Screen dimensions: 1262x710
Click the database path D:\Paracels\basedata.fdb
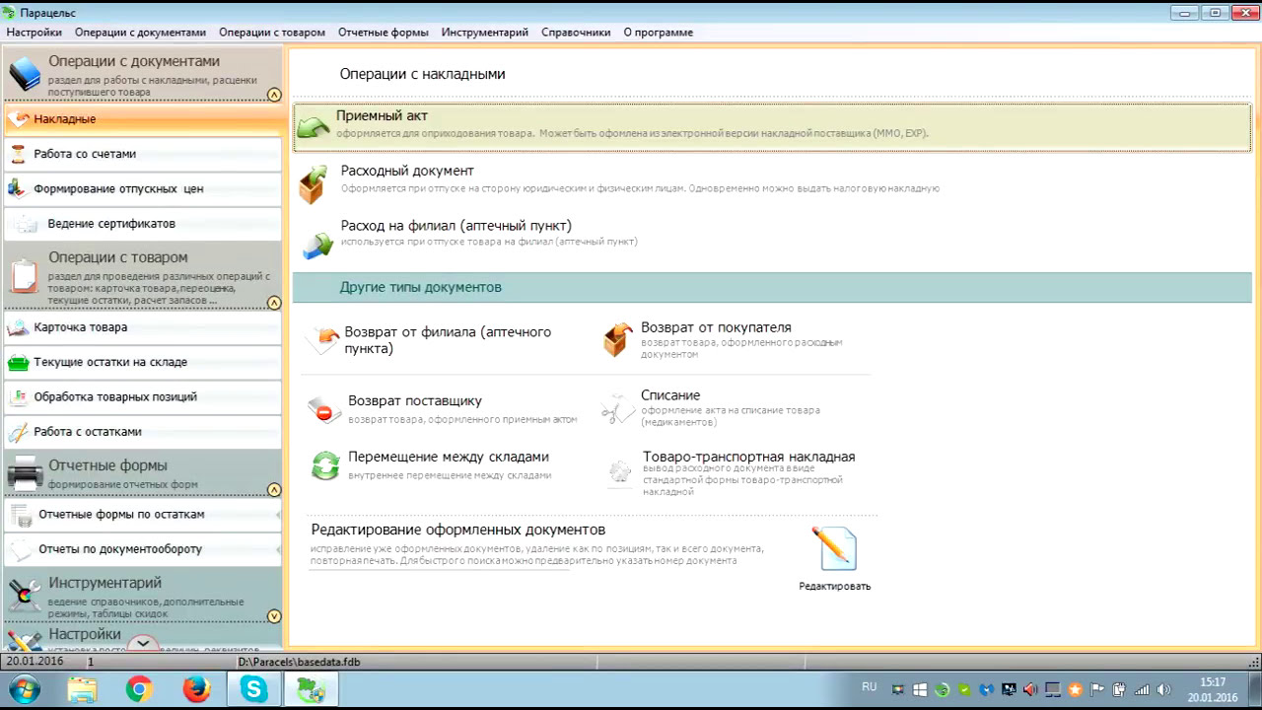300,662
